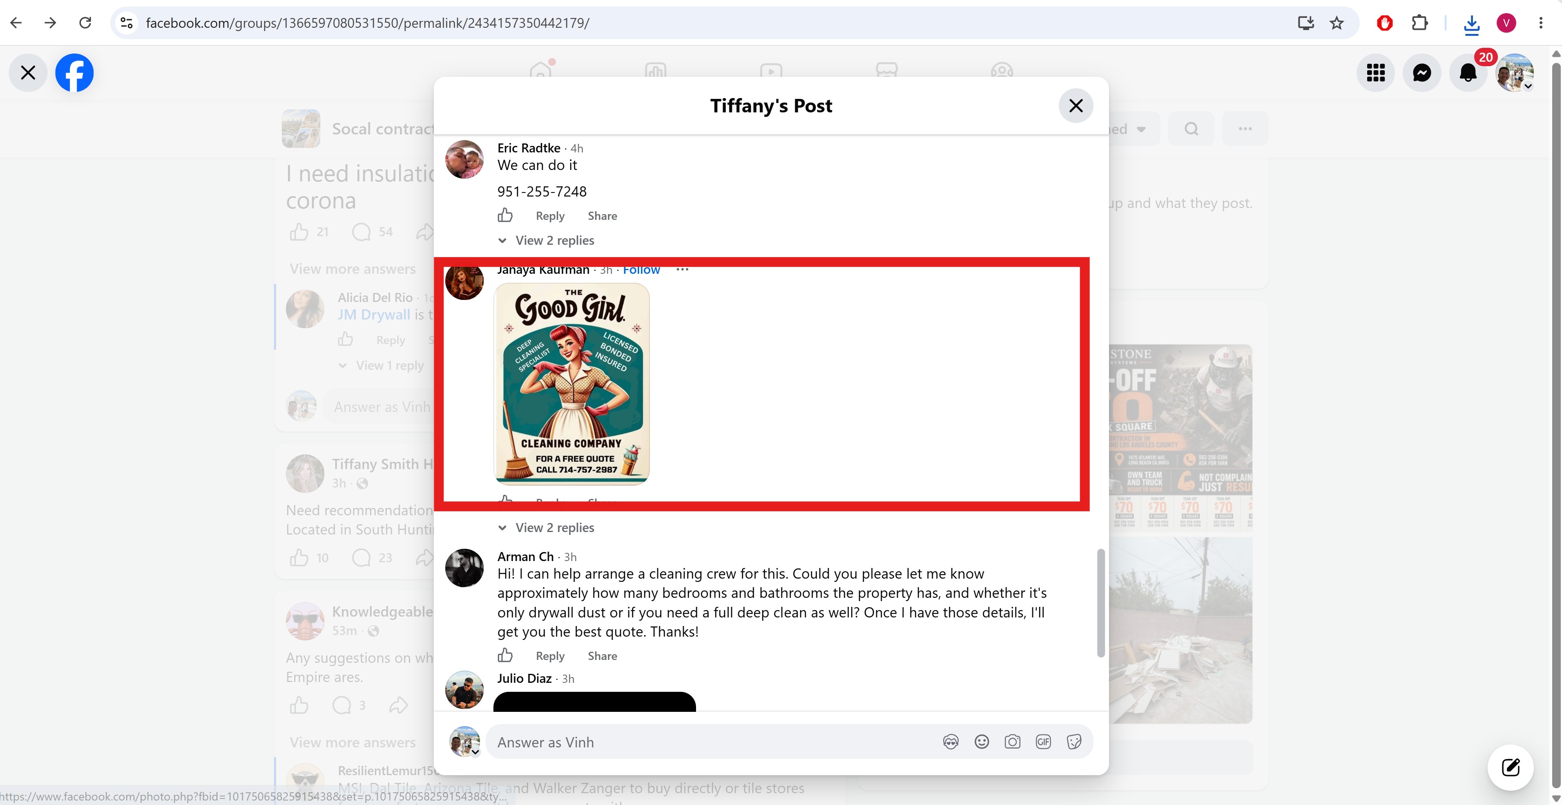This screenshot has height=805, width=1562.
Task: Reload the current Facebook page
Action: pyautogui.click(x=85, y=23)
